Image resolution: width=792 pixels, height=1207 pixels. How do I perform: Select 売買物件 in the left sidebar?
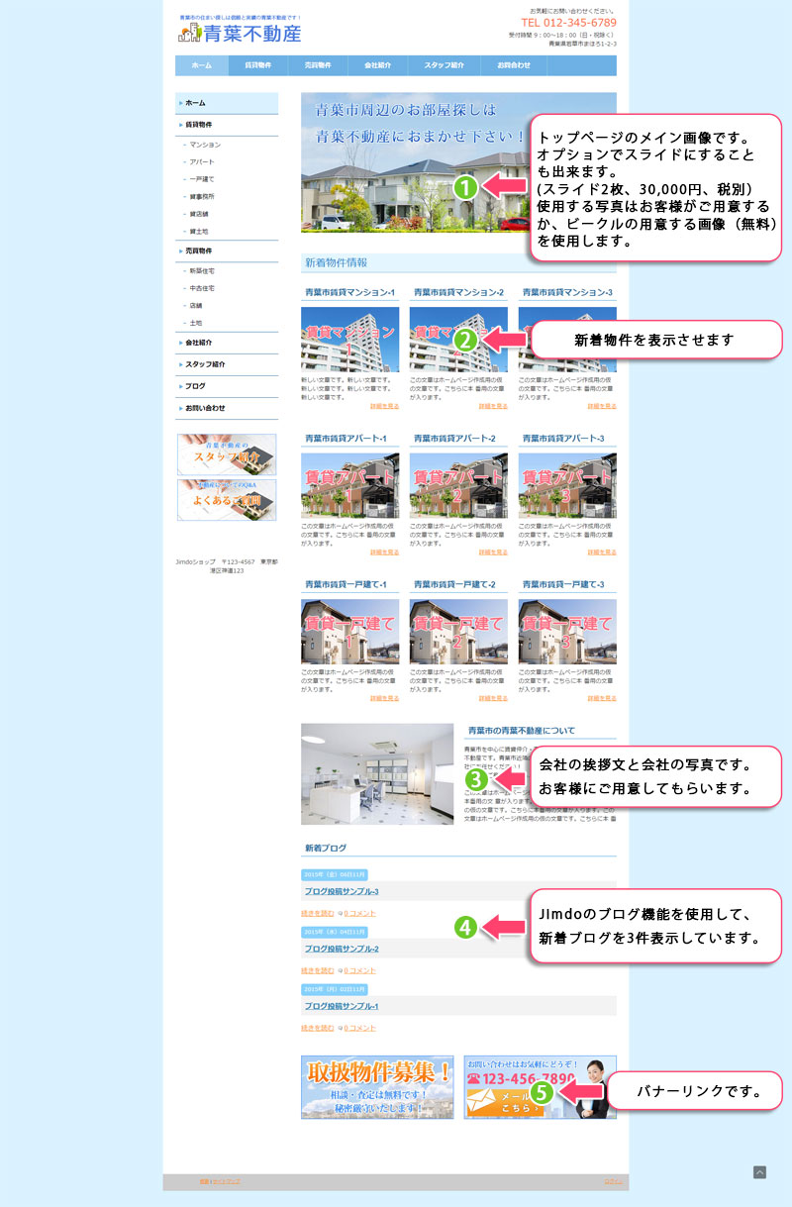pos(227,251)
